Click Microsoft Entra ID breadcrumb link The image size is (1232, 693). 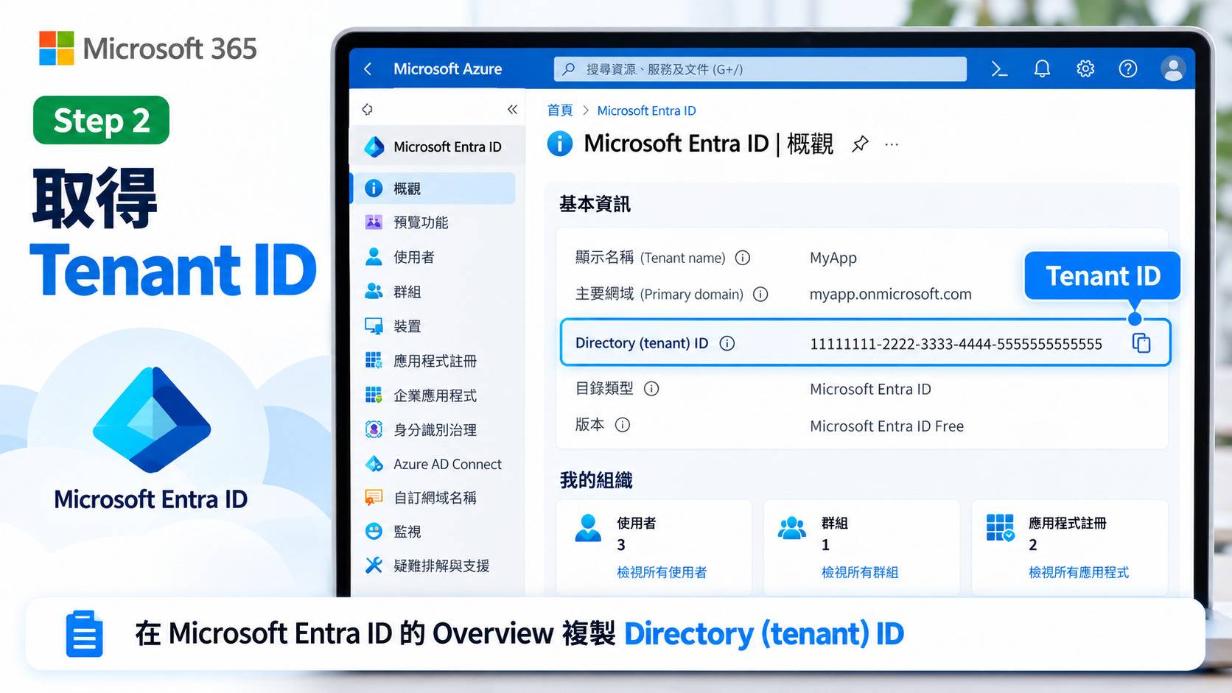[646, 110]
